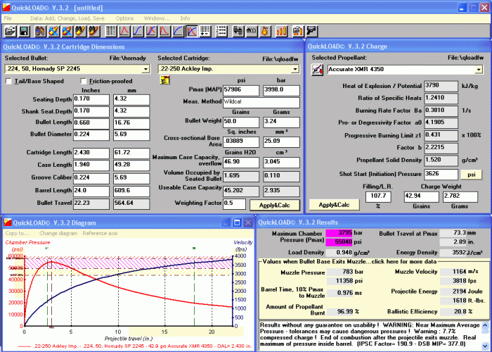Viewport: 492px width, 352px height.
Task: Click Maximum Case Capacity grains H2O field
Action: point(241,162)
